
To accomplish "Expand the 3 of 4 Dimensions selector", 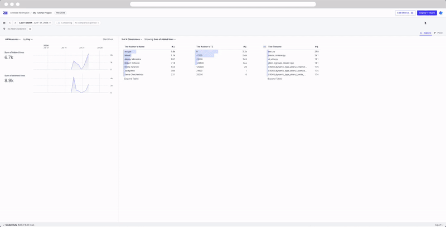I will click(x=132, y=40).
